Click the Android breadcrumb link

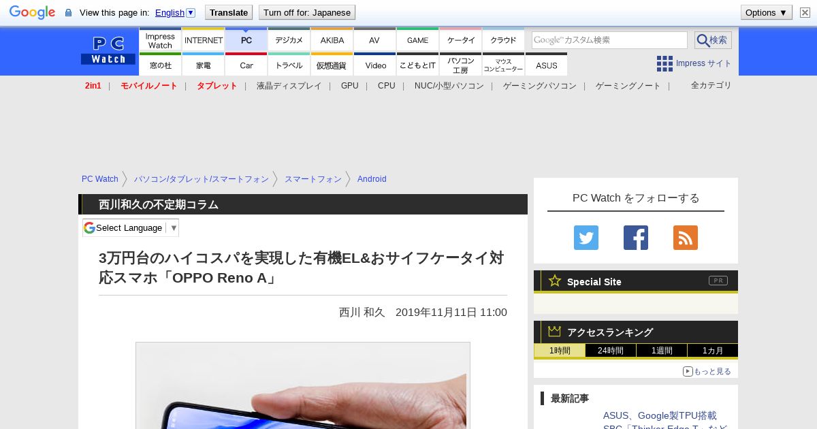pos(372,179)
